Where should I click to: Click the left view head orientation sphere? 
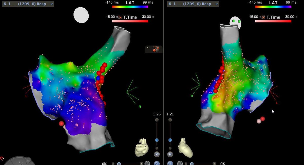(81, 15)
